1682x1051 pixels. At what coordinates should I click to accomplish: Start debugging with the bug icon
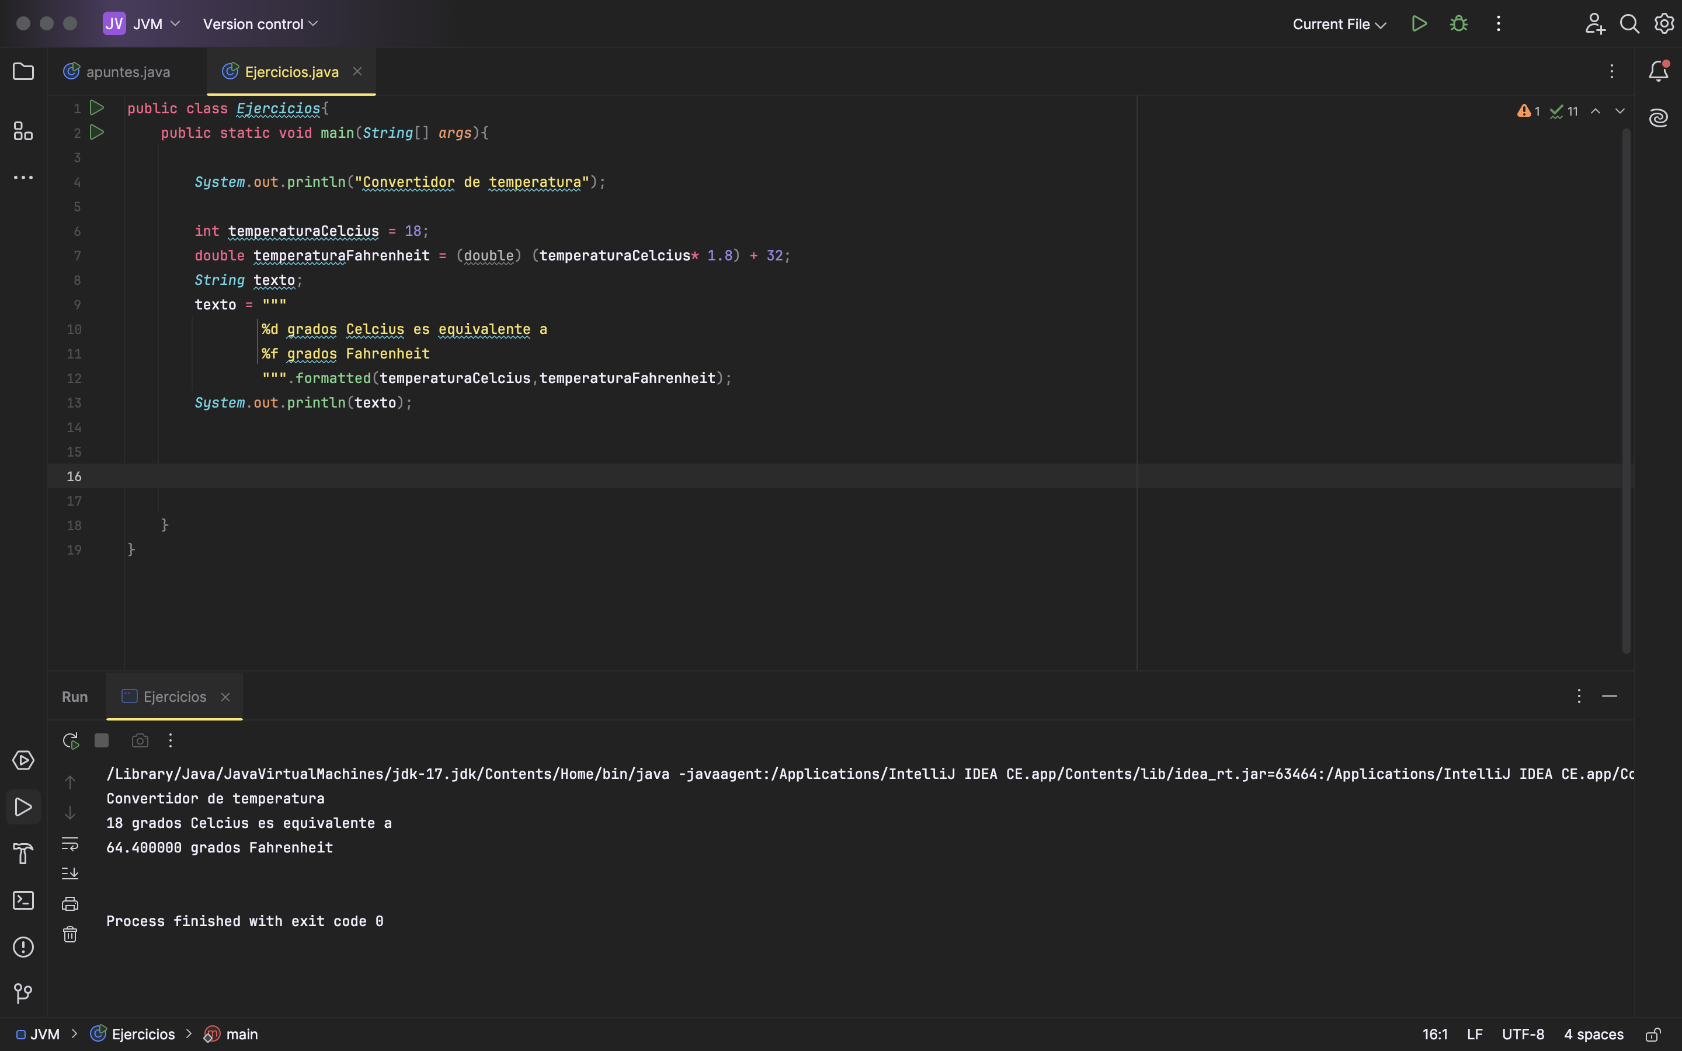coord(1459,23)
